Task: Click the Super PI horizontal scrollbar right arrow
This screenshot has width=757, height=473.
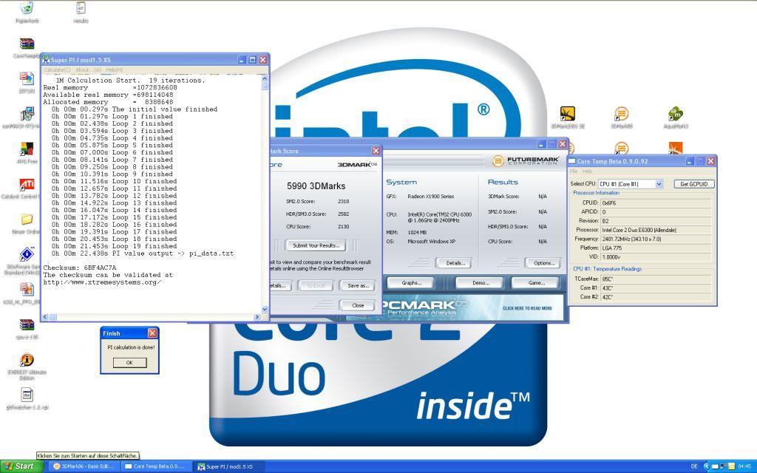Action: tap(257, 317)
